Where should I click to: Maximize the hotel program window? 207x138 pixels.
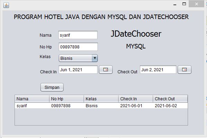(x=184, y=4)
